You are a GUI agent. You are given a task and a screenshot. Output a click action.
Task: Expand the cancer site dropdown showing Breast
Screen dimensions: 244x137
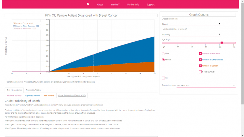point(191,24)
